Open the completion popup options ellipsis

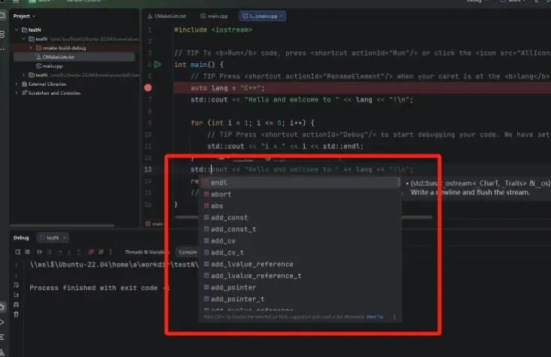coord(394,317)
